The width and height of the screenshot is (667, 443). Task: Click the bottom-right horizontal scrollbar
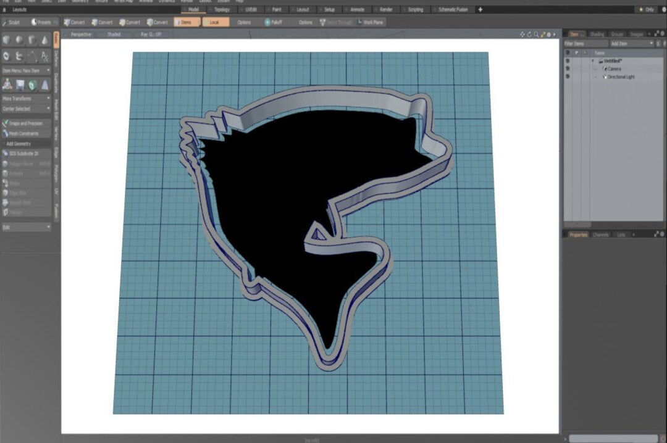click(613, 438)
